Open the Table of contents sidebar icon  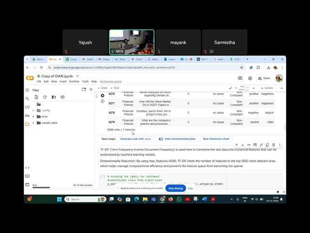pos(27,90)
